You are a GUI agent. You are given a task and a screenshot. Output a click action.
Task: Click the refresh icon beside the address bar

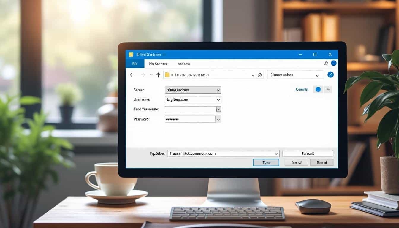259,75
